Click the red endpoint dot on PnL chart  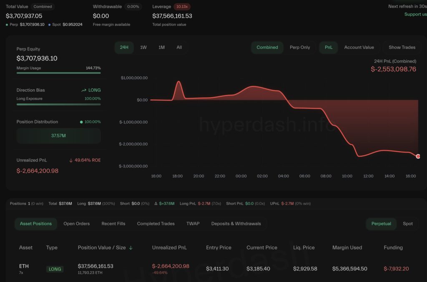[418, 156]
